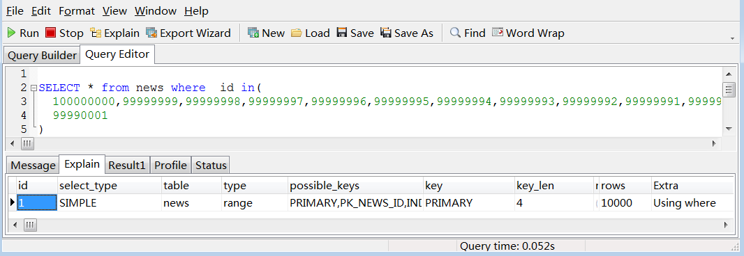Select the Query Editor tab
The image size is (744, 256).
click(x=117, y=54)
